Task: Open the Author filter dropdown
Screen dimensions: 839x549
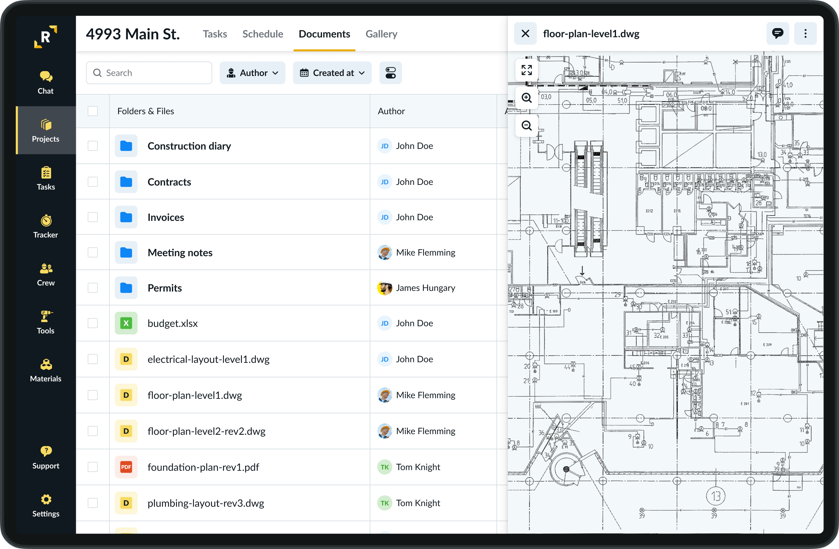Action: [x=252, y=73]
